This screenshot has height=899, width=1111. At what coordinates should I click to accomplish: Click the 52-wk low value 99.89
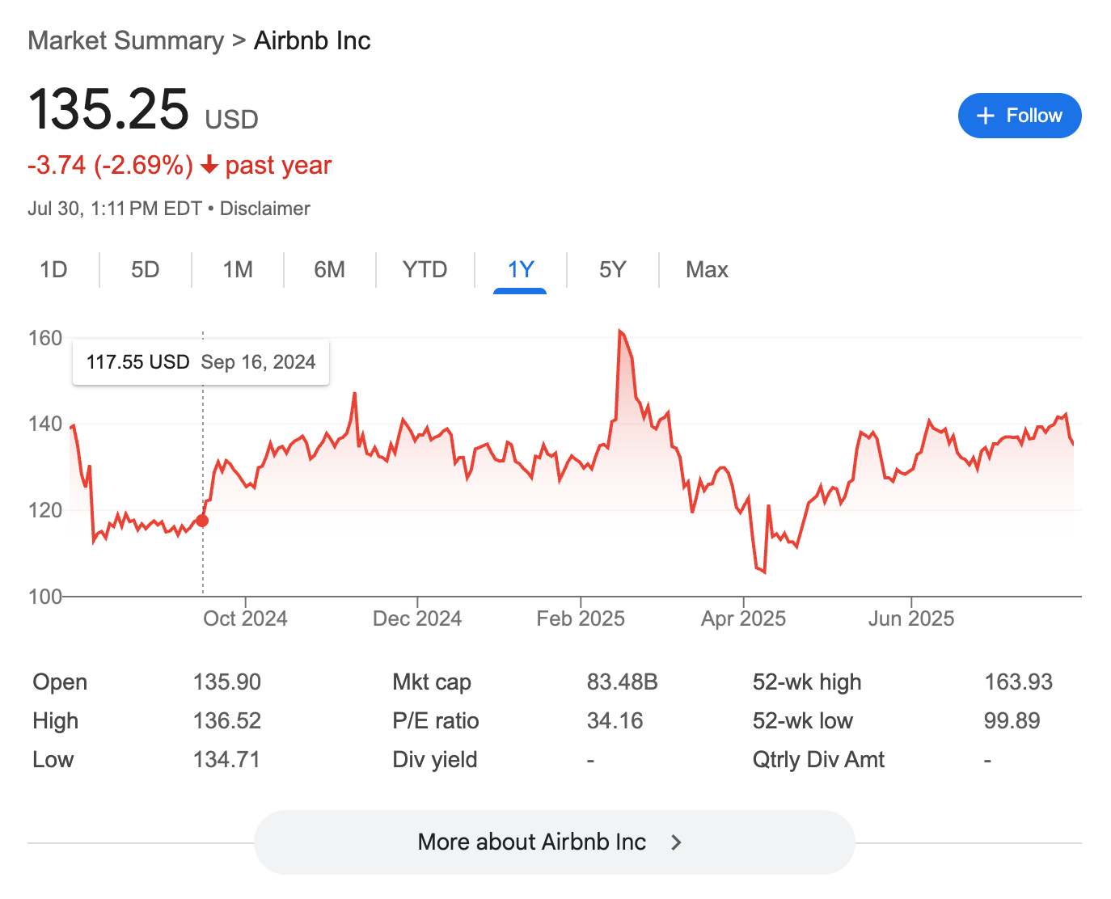1012,721
